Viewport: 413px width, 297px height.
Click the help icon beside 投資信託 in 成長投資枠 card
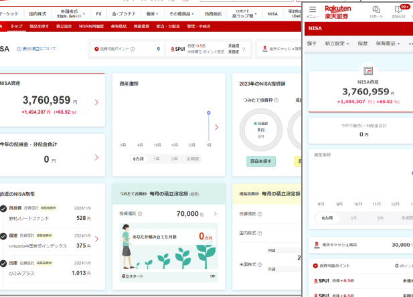point(260,214)
